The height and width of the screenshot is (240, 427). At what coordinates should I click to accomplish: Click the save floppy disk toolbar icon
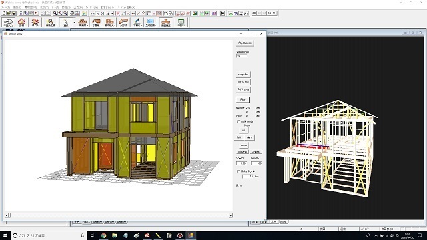[x=14, y=13]
